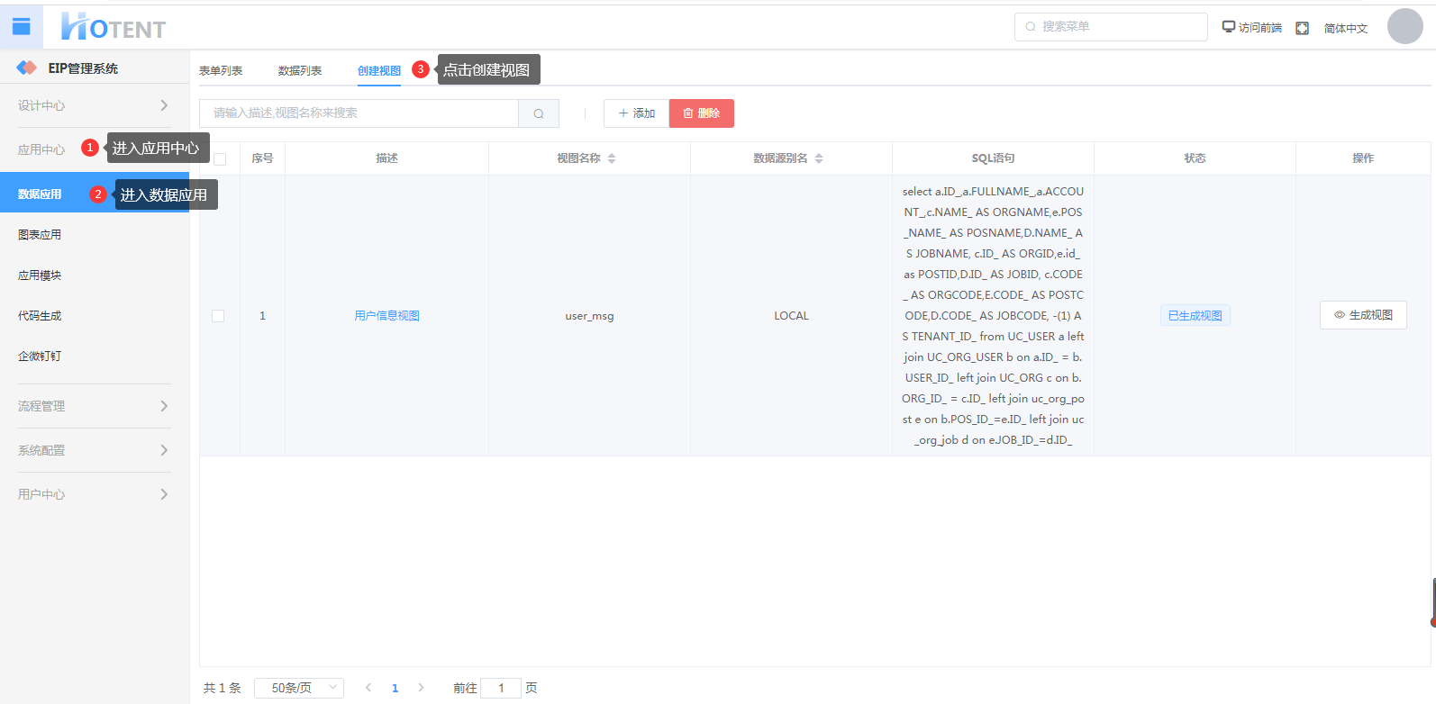Switch to the 数据列表 tab
Image resolution: width=1436 pixels, height=704 pixels.
300,70
